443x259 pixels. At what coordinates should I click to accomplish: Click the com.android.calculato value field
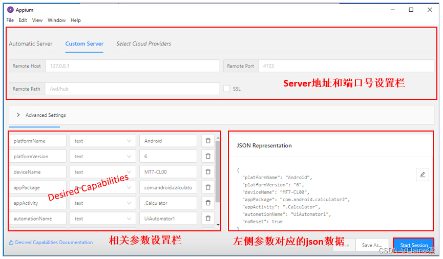(168, 187)
